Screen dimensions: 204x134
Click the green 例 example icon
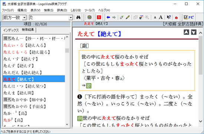coord(80,118)
